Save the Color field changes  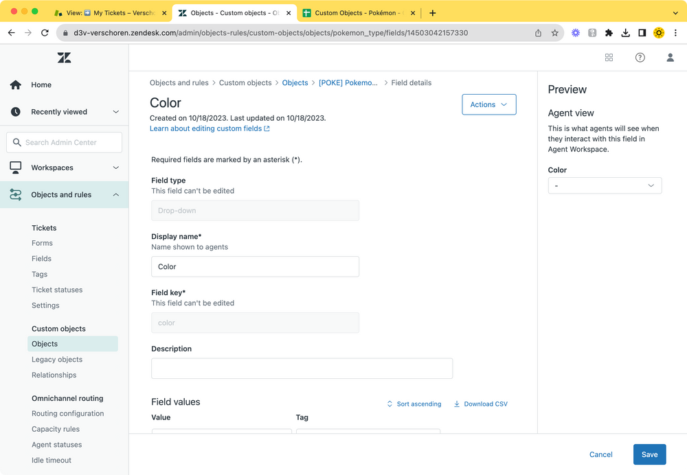649,454
